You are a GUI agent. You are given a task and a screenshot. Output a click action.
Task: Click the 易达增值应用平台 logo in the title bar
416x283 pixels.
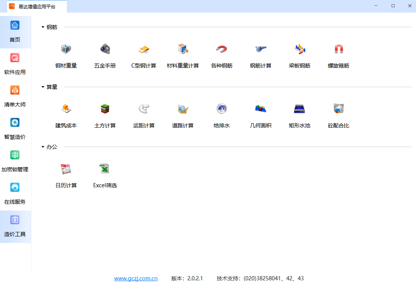tap(12, 6)
